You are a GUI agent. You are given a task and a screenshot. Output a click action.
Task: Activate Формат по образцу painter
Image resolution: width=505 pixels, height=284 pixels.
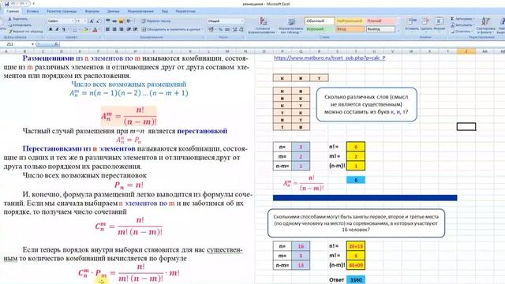(x=26, y=32)
